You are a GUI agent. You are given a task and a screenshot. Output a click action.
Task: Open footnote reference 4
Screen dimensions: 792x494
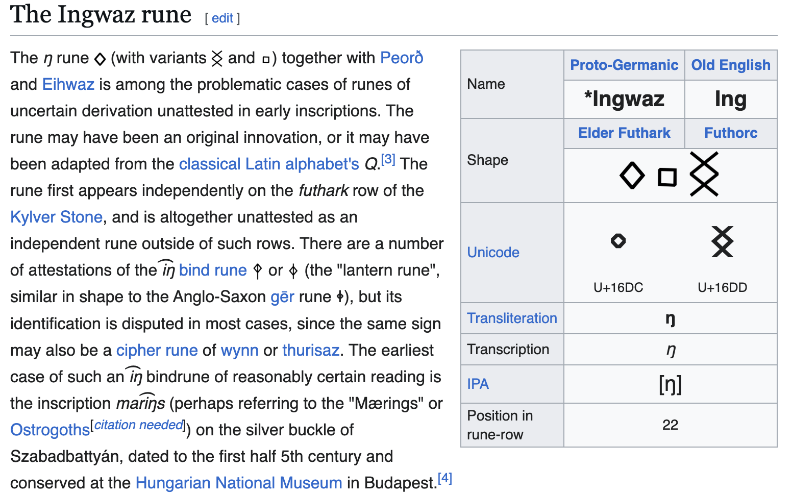[445, 478]
